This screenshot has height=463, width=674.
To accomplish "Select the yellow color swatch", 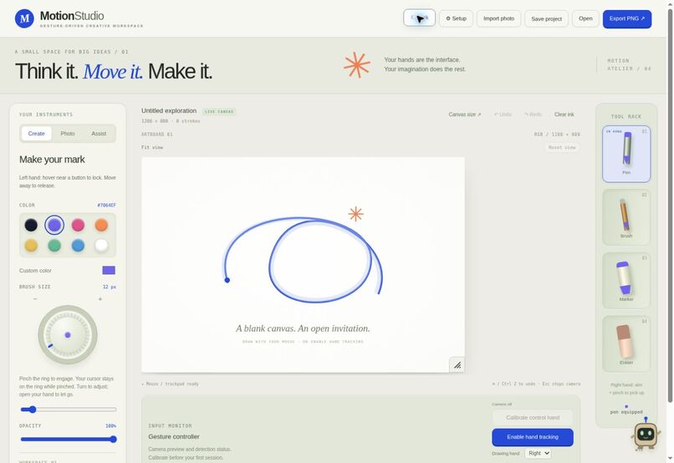I will (31, 245).
